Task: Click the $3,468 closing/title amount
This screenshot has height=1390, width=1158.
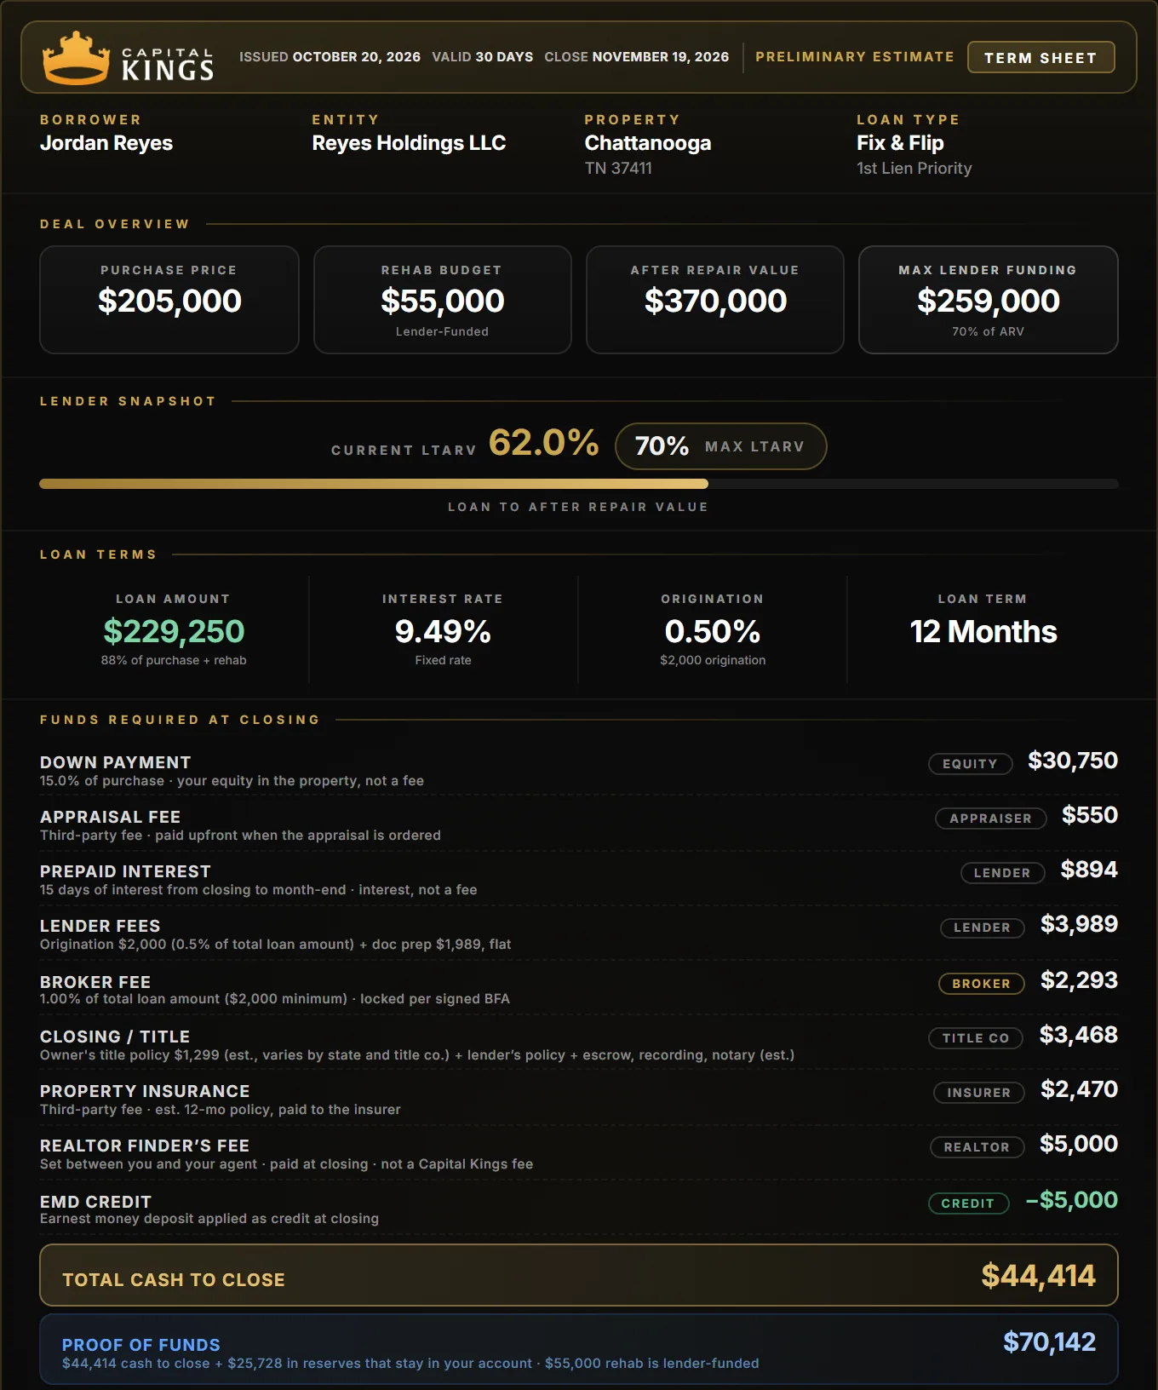Action: point(1079,1035)
